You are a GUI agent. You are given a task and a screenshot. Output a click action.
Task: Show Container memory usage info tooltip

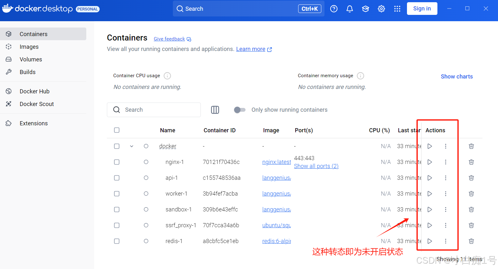360,76
